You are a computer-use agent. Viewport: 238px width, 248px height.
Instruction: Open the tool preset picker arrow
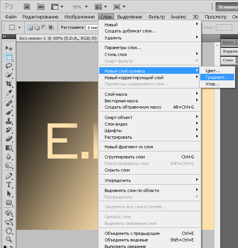point(19,27)
